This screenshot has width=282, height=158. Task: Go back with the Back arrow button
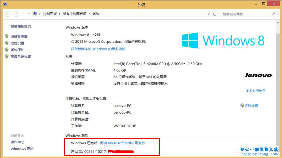[x=8, y=14]
